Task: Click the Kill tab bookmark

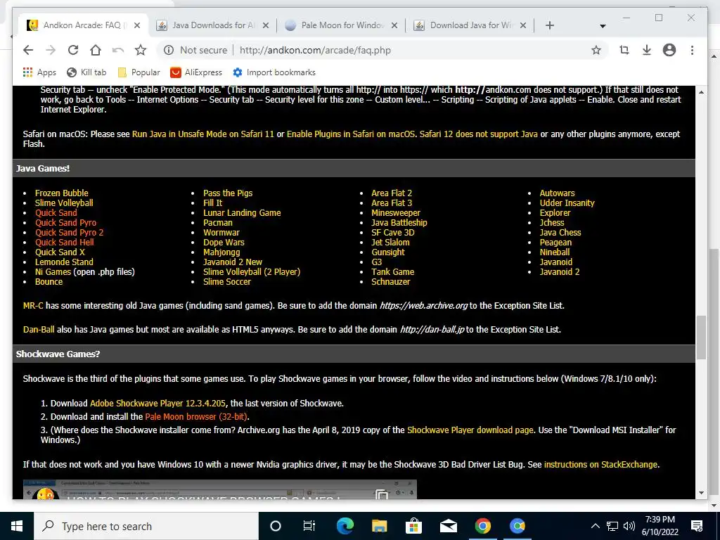Action: 86,72
